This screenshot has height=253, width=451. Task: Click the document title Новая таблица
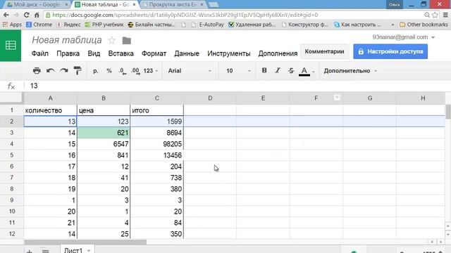click(67, 40)
